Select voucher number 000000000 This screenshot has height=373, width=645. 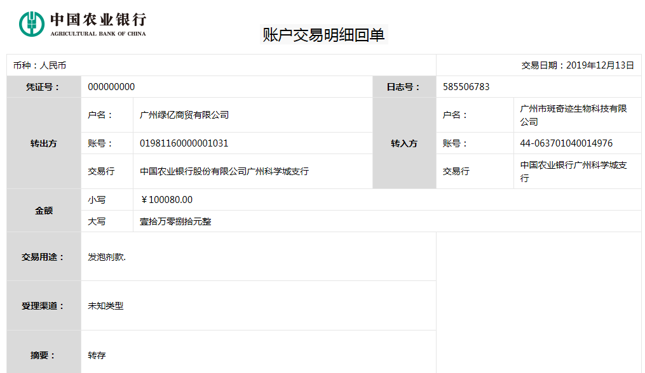(x=111, y=87)
